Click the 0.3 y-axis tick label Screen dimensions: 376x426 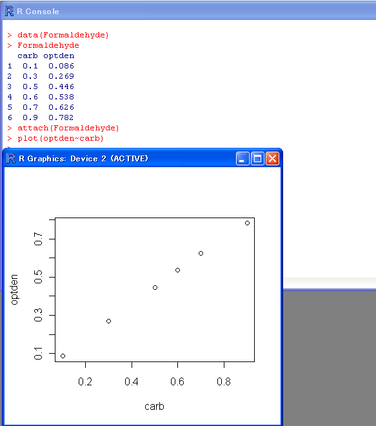click(38, 315)
